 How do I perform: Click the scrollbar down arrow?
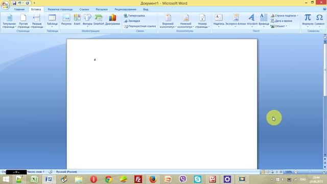pos(325,155)
